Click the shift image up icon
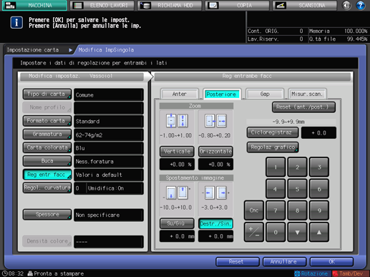 [x=182, y=193]
